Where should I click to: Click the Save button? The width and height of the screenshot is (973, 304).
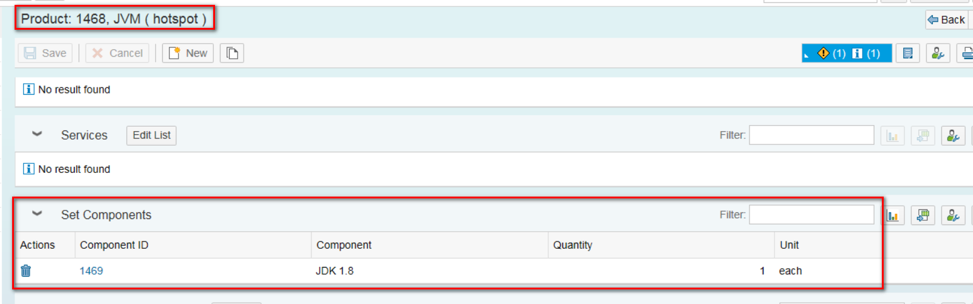click(46, 53)
